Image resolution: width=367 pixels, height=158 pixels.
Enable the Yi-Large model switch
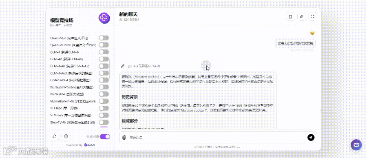[104, 108]
